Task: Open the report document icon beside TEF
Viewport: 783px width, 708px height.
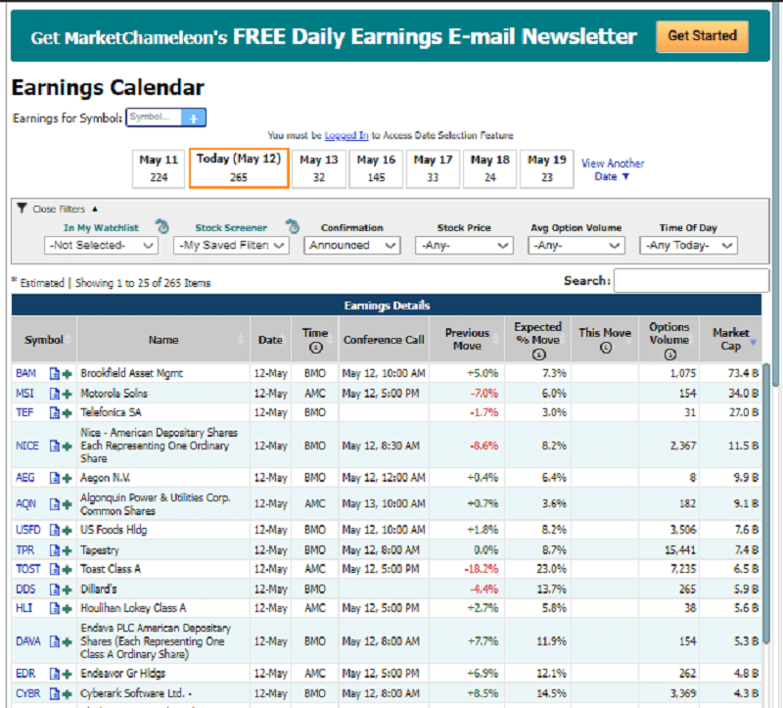Action: tap(54, 412)
